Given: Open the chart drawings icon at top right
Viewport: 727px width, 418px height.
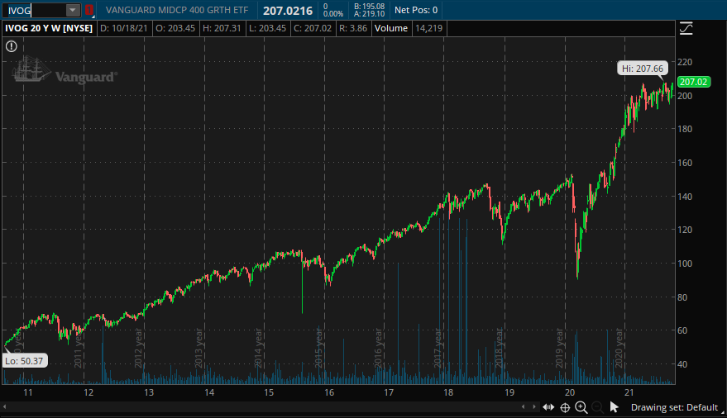Looking at the screenshot, I should [x=686, y=29].
